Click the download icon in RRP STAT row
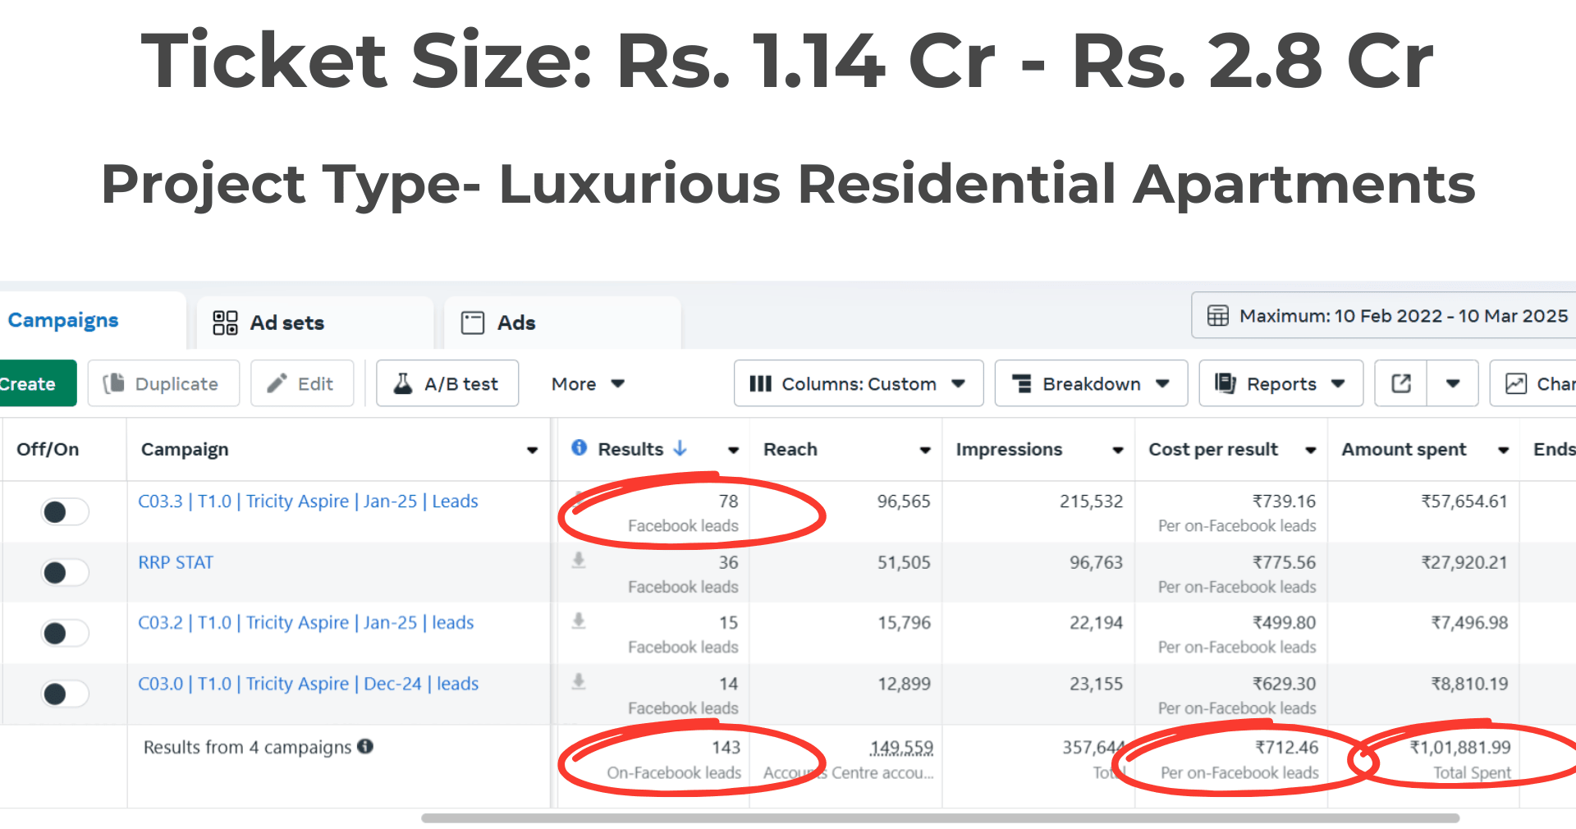 pyautogui.click(x=579, y=561)
